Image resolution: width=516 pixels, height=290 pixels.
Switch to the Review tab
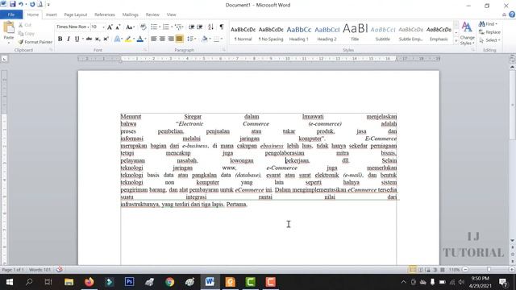tap(152, 14)
